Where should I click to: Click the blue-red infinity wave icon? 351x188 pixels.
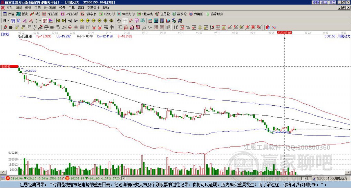(x=274, y=27)
